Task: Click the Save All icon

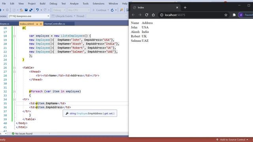Action: pyautogui.click(x=31, y=10)
